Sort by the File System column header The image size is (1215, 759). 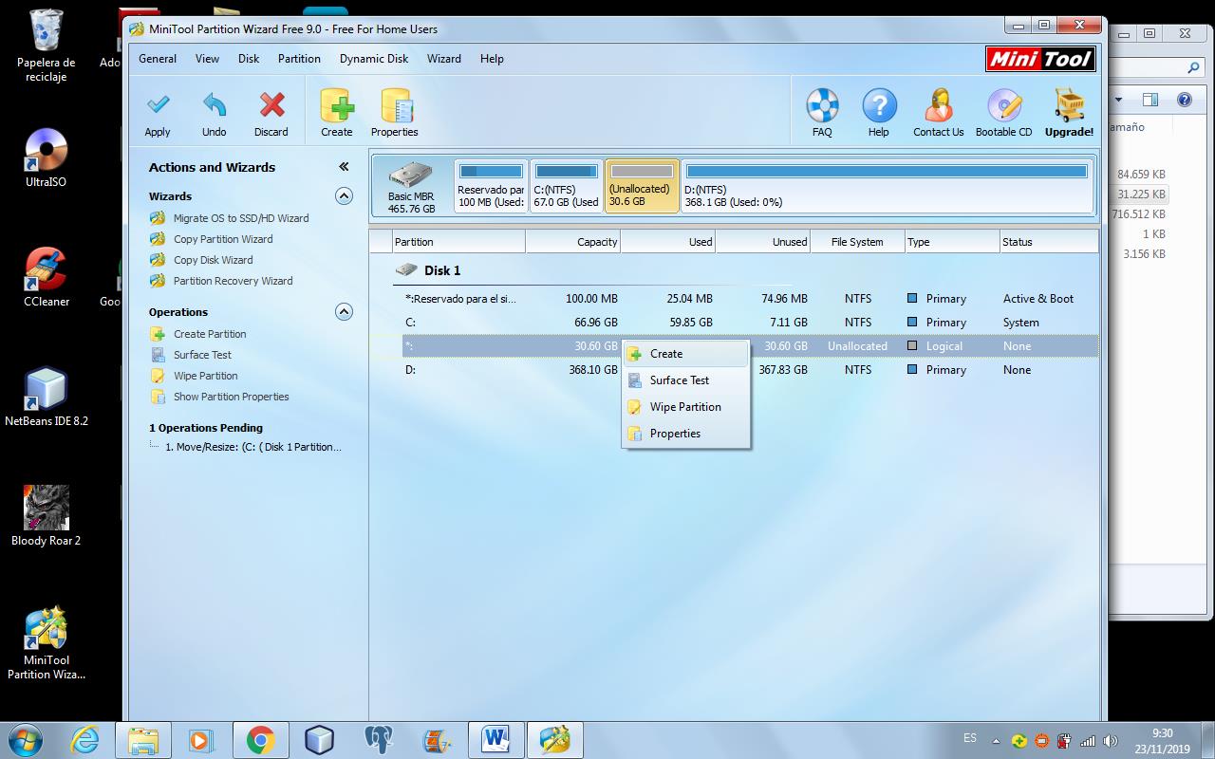(x=857, y=242)
